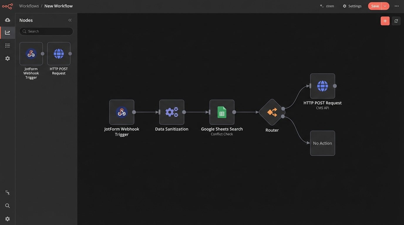Click the JotForm Webhook Trigger node on canvas
The height and width of the screenshot is (225, 404).
(122, 112)
